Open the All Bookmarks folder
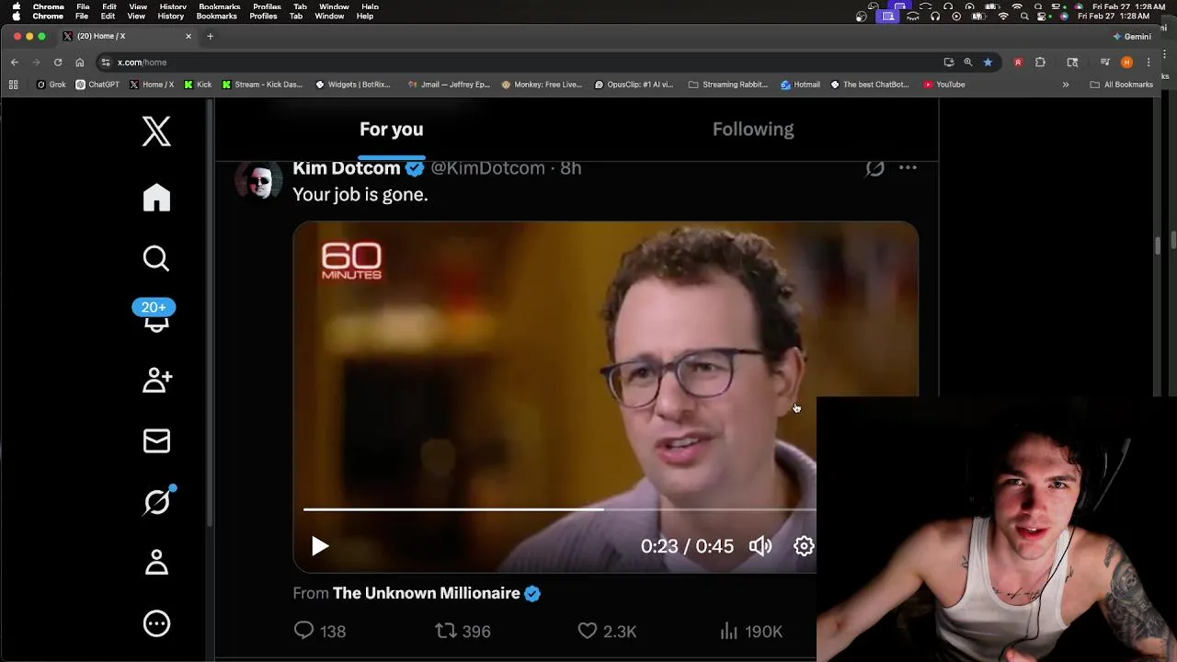The height and width of the screenshot is (662, 1177). pyautogui.click(x=1121, y=85)
